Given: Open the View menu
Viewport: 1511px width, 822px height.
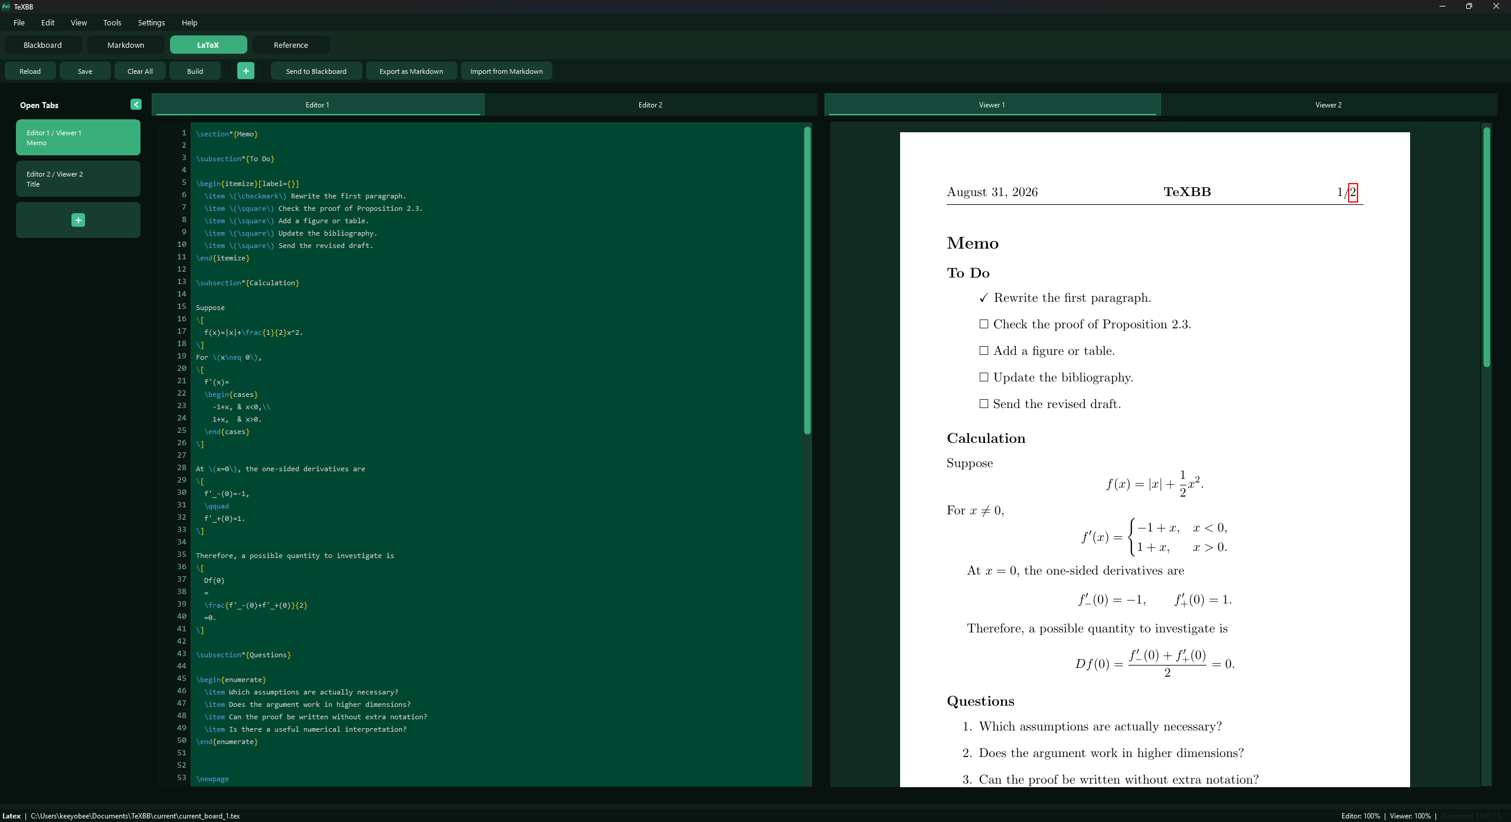Looking at the screenshot, I should tap(79, 22).
